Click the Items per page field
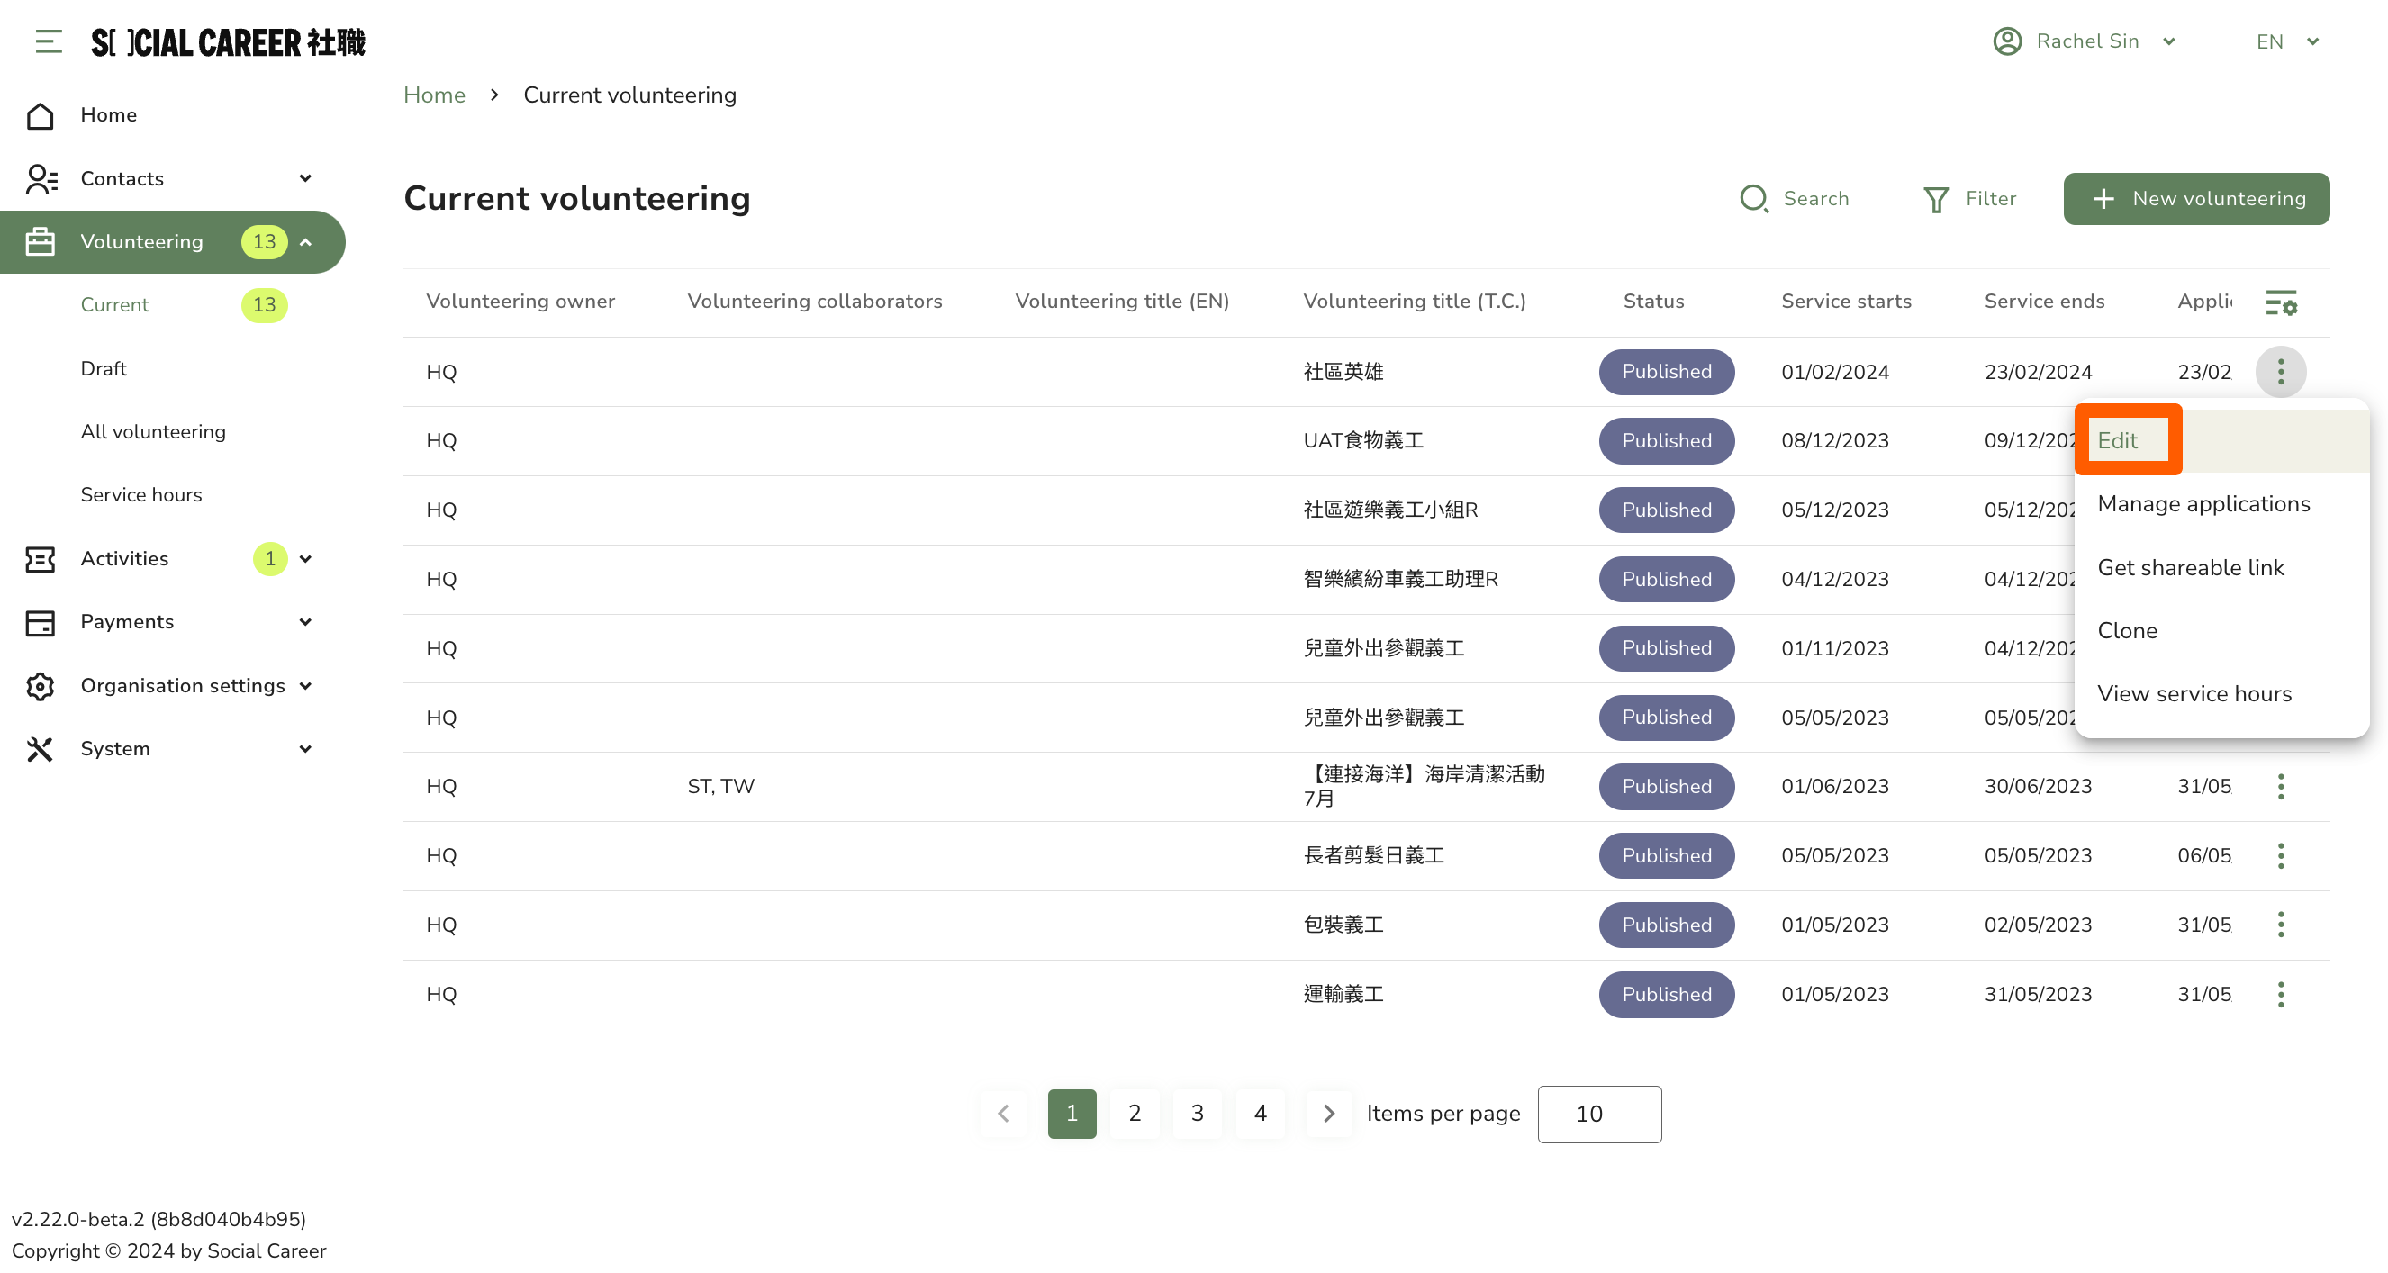The height and width of the screenshot is (1273, 2388). point(1598,1114)
